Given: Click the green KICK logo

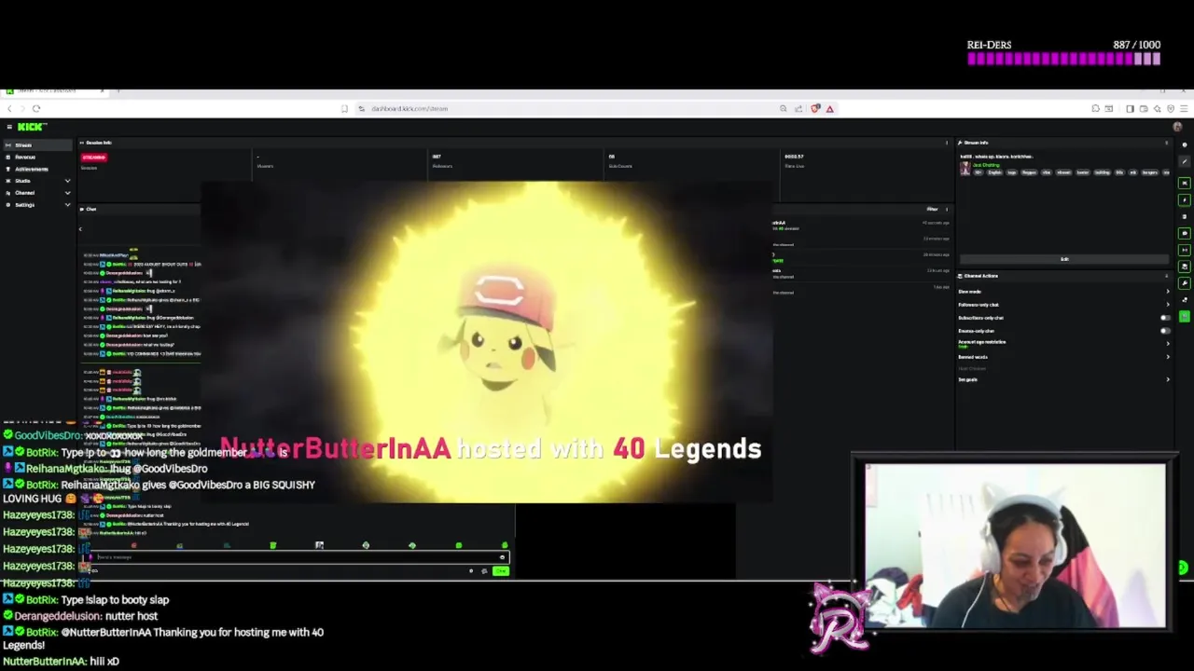Looking at the screenshot, I should [x=31, y=127].
